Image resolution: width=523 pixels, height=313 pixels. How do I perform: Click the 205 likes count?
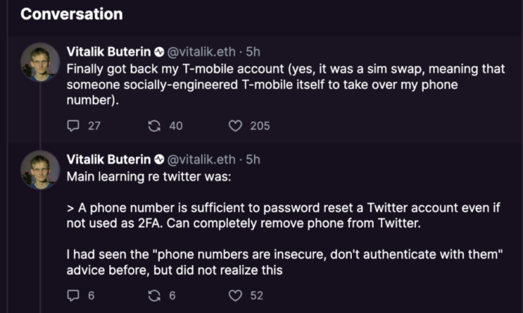coord(260,125)
